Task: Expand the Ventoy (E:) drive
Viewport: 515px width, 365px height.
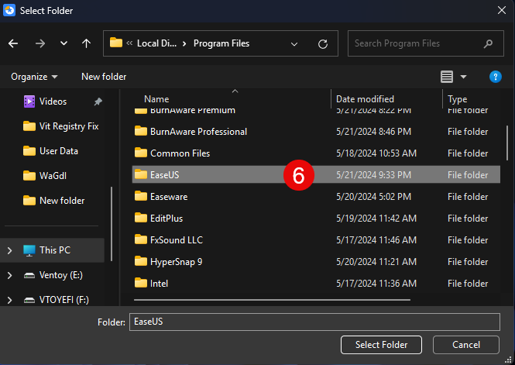Action: click(x=9, y=275)
